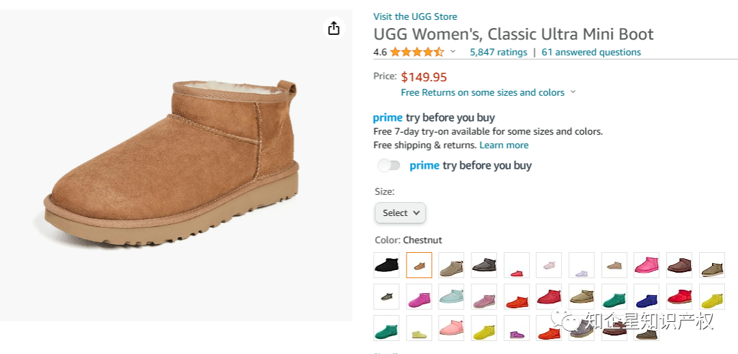The width and height of the screenshot is (738, 354).
Task: Select the black boot color swatch
Action: pyautogui.click(x=386, y=265)
